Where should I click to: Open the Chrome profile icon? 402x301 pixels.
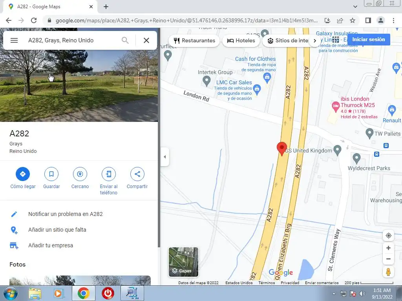point(381,20)
